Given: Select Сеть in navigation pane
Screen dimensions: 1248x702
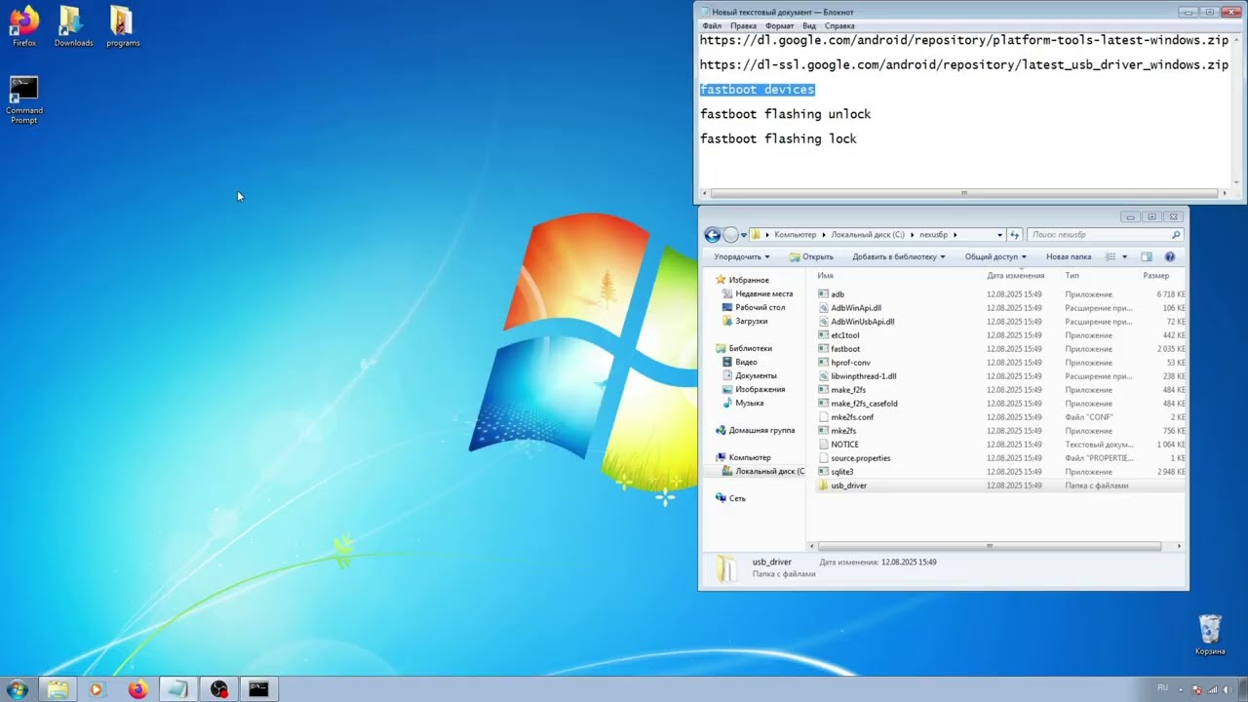Looking at the screenshot, I should pos(737,498).
